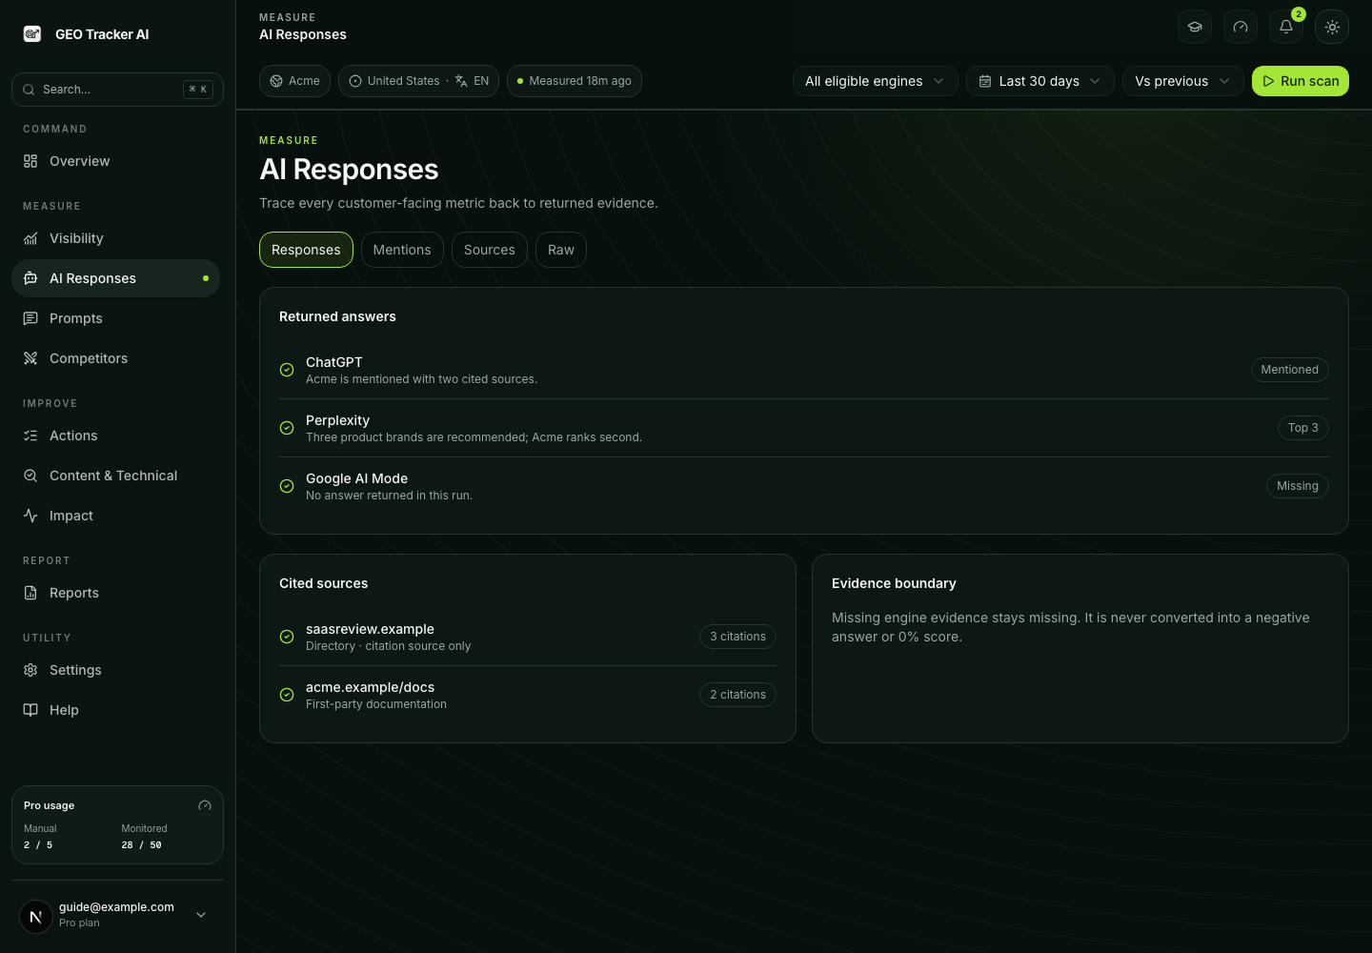Viewport: 1372px width, 953px height.
Task: Click the usage gauge icon in header
Action: tap(1241, 27)
